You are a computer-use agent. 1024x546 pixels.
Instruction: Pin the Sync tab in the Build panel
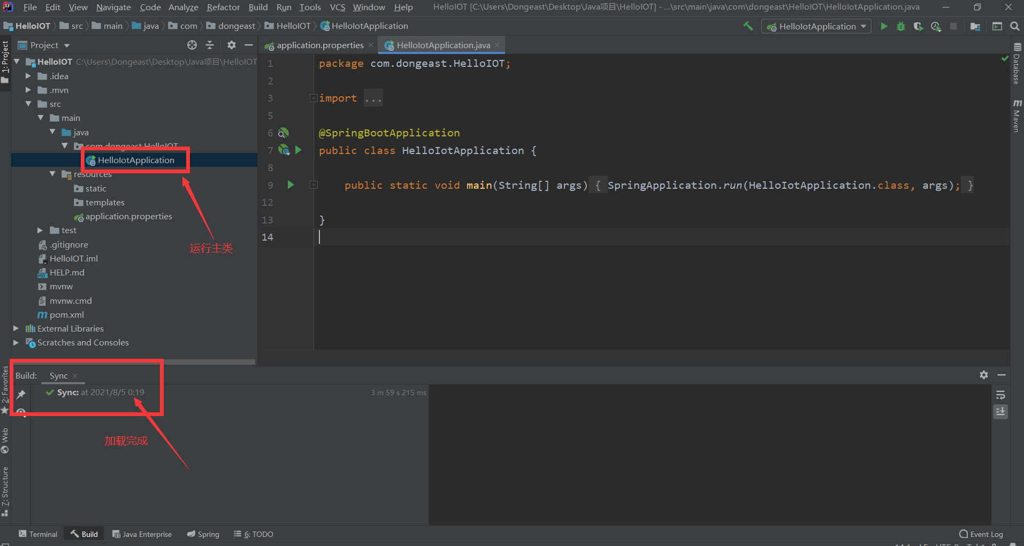(x=21, y=395)
